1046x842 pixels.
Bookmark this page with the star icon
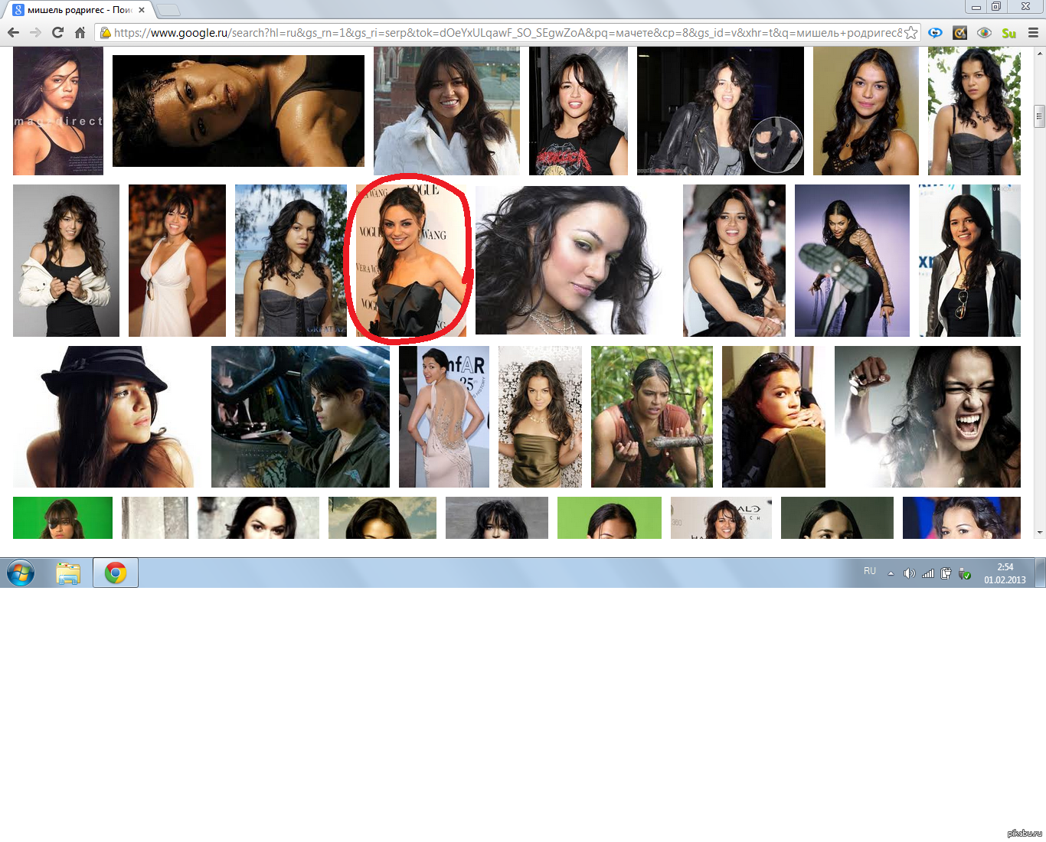pos(910,33)
